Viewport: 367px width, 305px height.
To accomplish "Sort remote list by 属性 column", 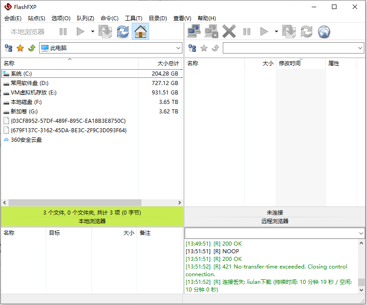I will pos(341,63).
